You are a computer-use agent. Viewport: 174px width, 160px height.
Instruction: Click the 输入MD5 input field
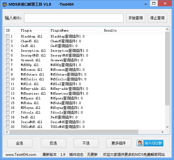[x=74, y=18]
